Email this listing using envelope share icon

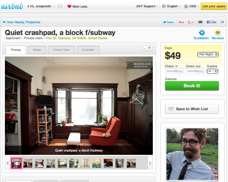click(x=200, y=22)
